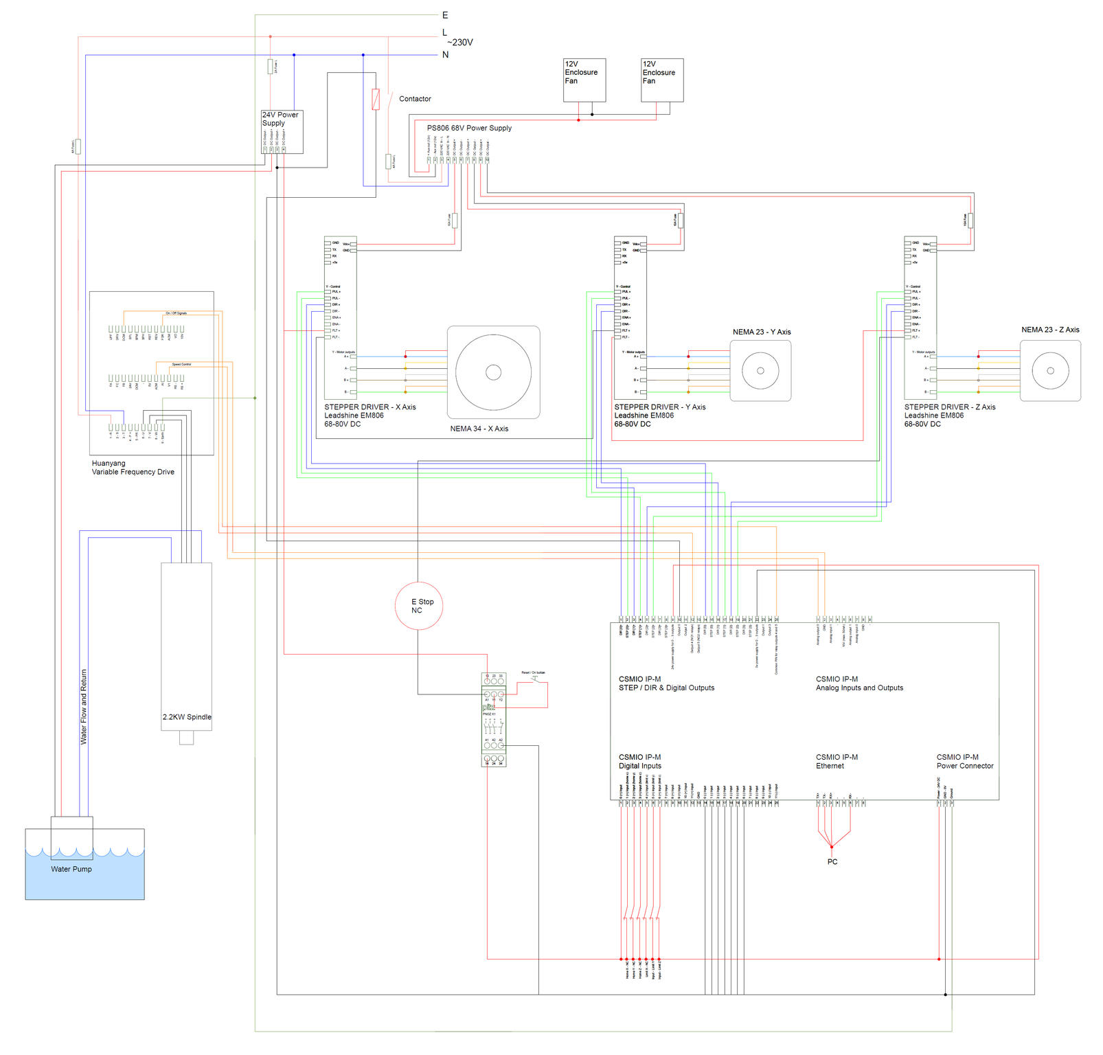Click the Pilz PNOZ X1 safety relay
Screen dimensions: 1103x1055
[493, 719]
